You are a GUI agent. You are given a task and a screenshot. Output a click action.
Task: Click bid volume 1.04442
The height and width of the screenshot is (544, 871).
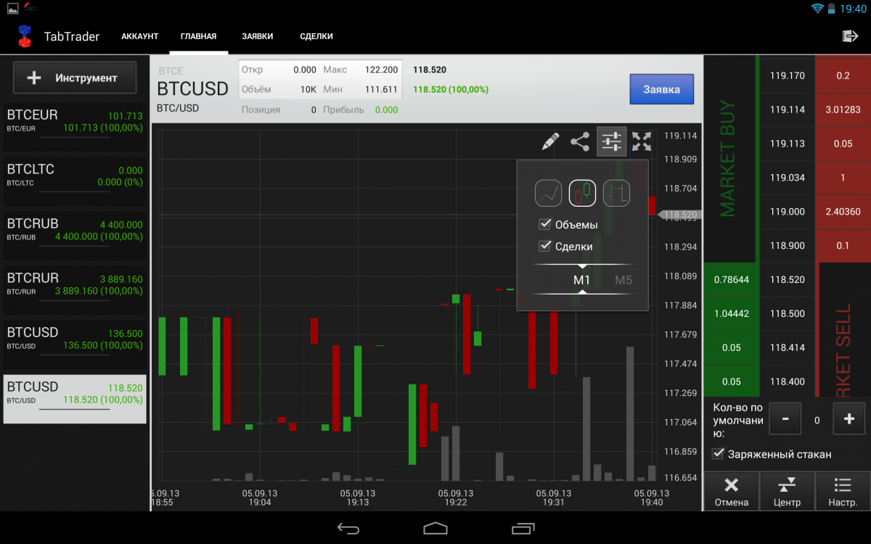[732, 313]
